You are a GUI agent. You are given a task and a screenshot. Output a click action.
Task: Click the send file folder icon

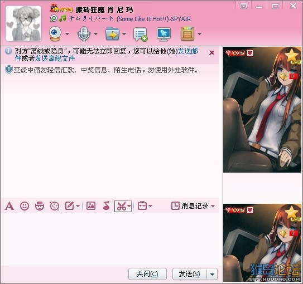(x=112, y=34)
